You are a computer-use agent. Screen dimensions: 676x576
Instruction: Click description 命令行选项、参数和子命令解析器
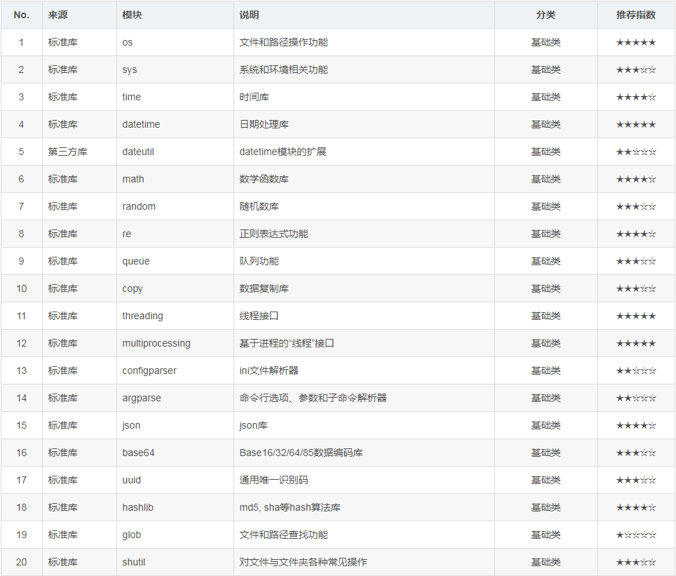[x=313, y=398]
